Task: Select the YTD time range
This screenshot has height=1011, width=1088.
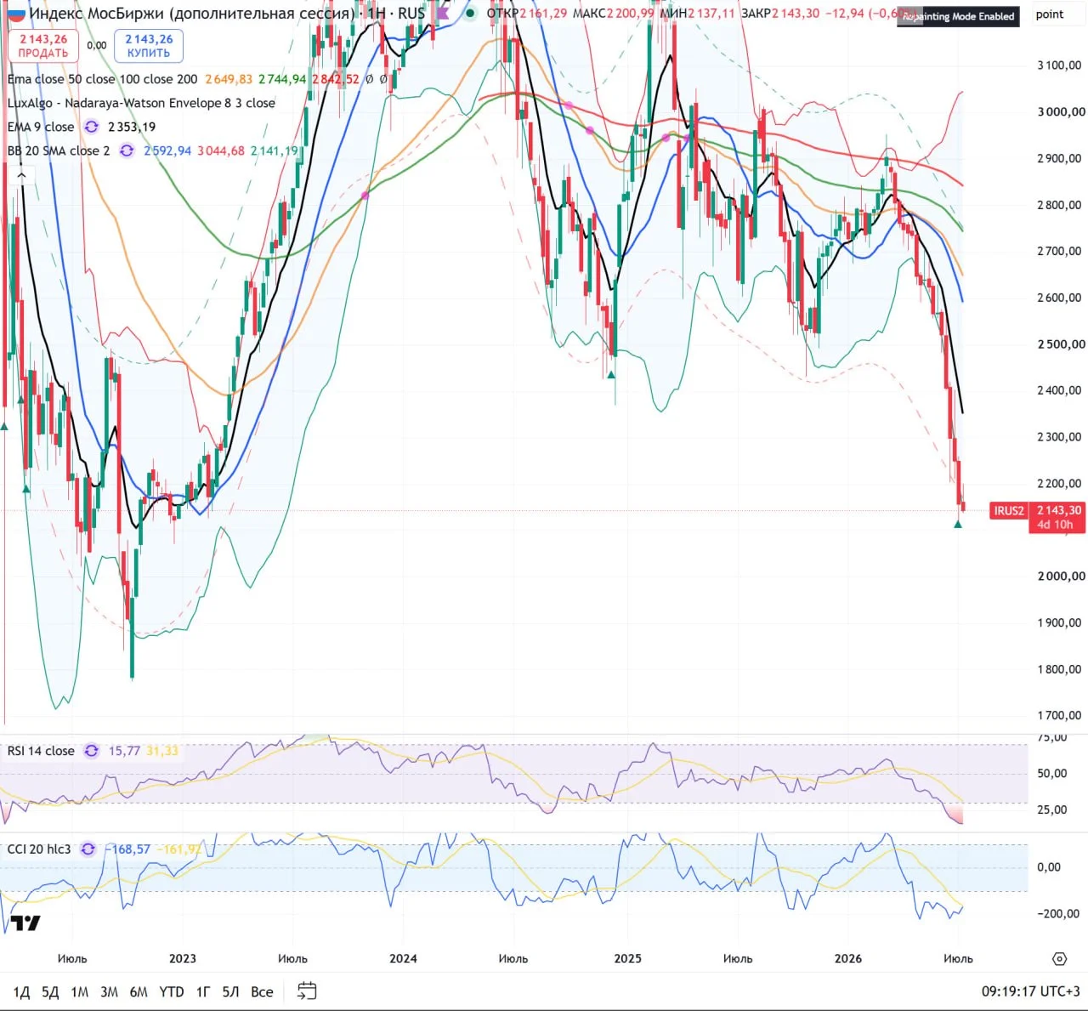Action: (172, 991)
